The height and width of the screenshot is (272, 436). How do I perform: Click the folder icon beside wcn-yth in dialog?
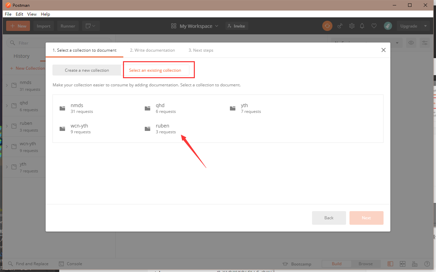tap(62, 129)
